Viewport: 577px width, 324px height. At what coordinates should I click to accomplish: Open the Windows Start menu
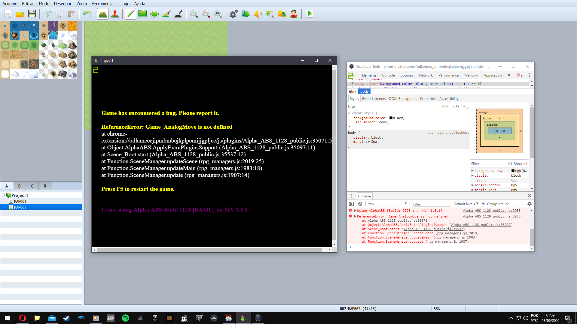point(7,318)
